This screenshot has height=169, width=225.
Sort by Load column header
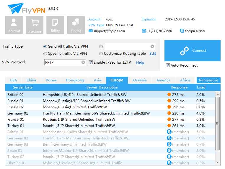[201, 87]
